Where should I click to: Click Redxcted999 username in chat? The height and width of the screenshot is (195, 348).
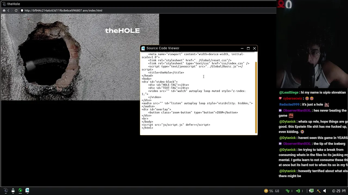tap(289, 105)
